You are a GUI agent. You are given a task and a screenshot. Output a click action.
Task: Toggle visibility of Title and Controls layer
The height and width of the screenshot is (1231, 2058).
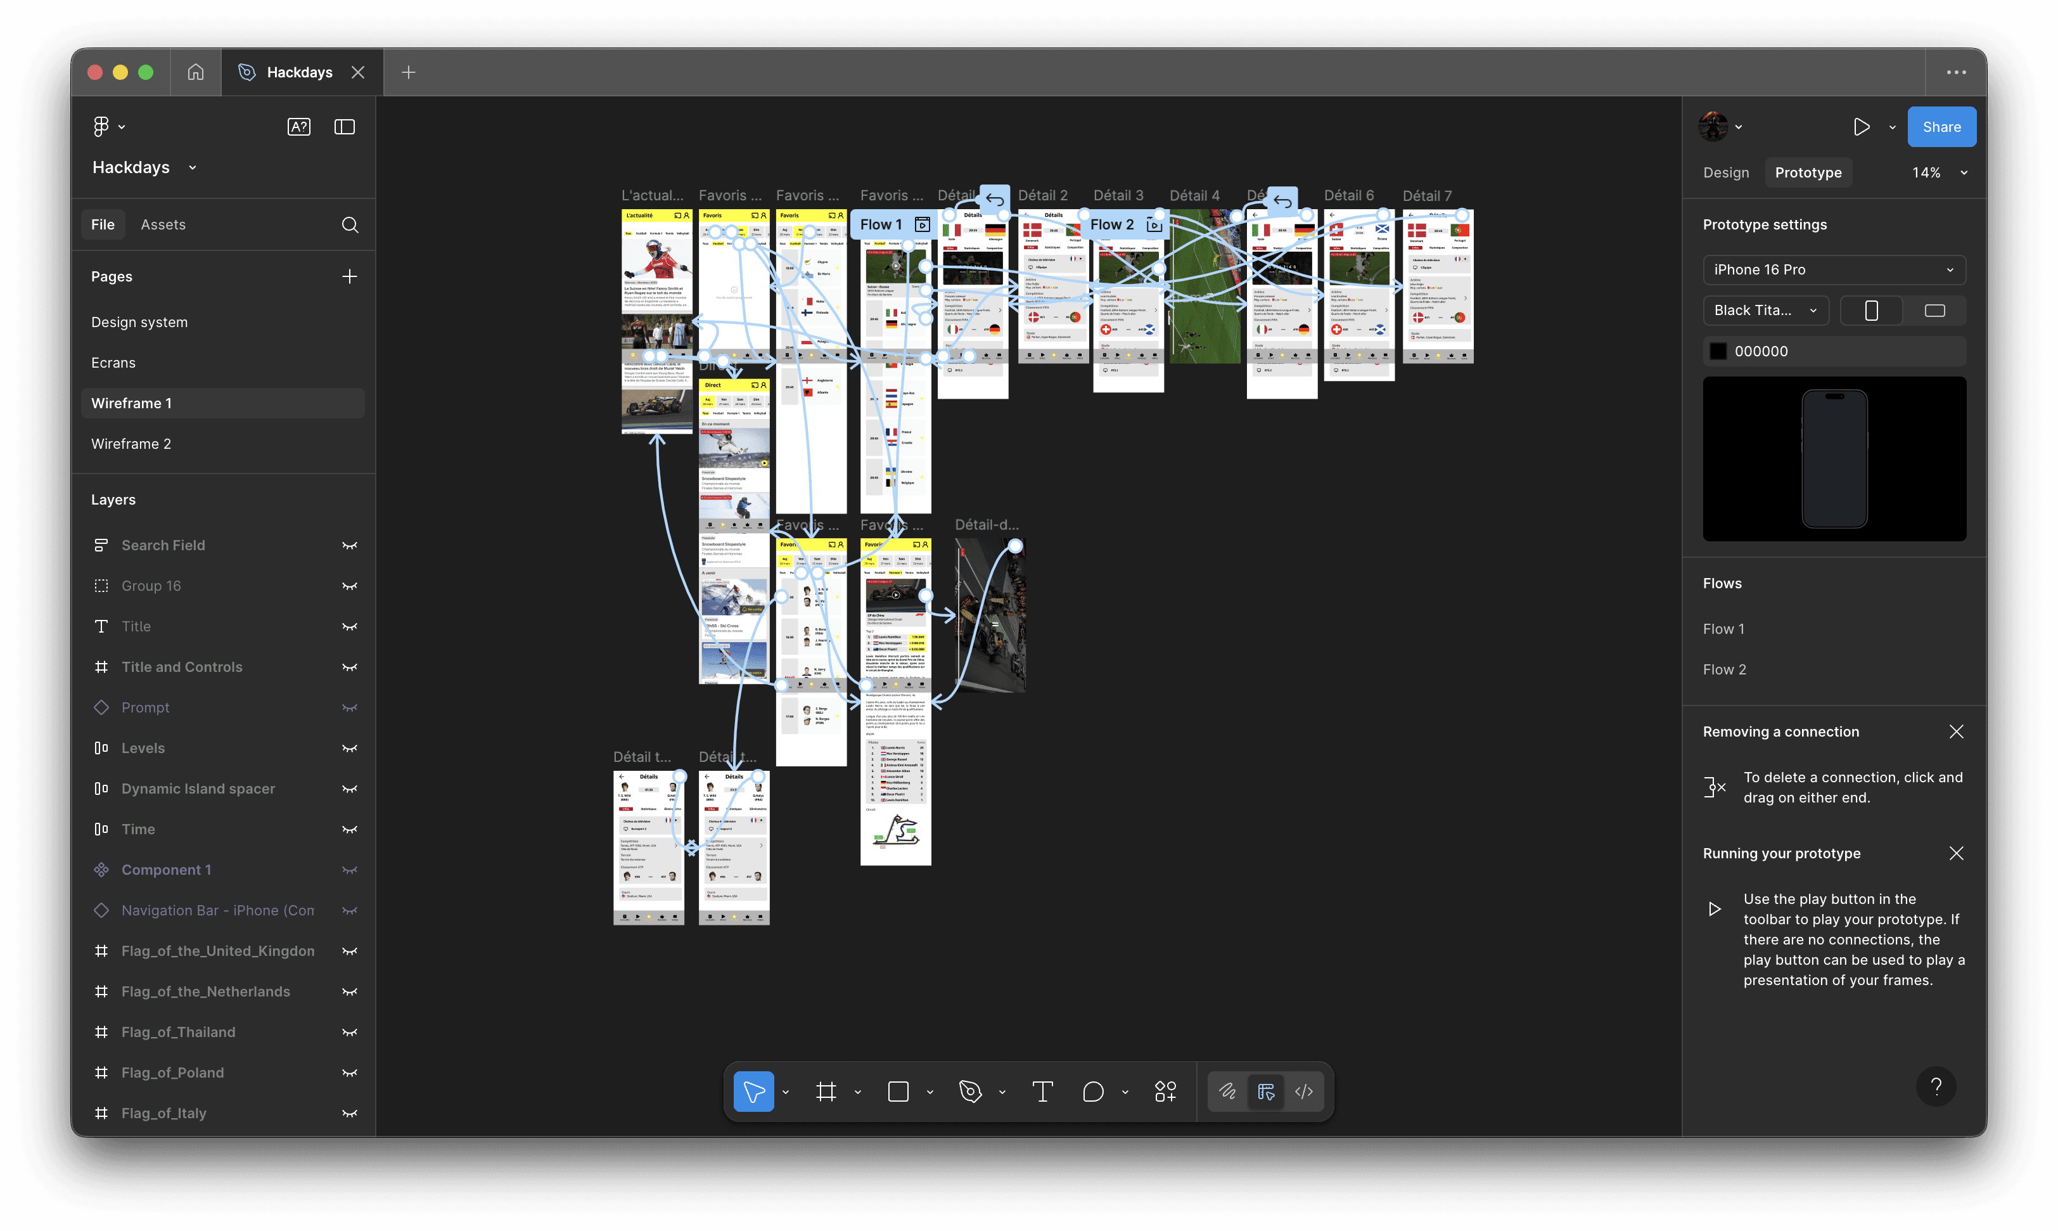coord(350,667)
